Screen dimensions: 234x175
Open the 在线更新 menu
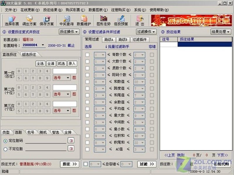click(x=30, y=10)
